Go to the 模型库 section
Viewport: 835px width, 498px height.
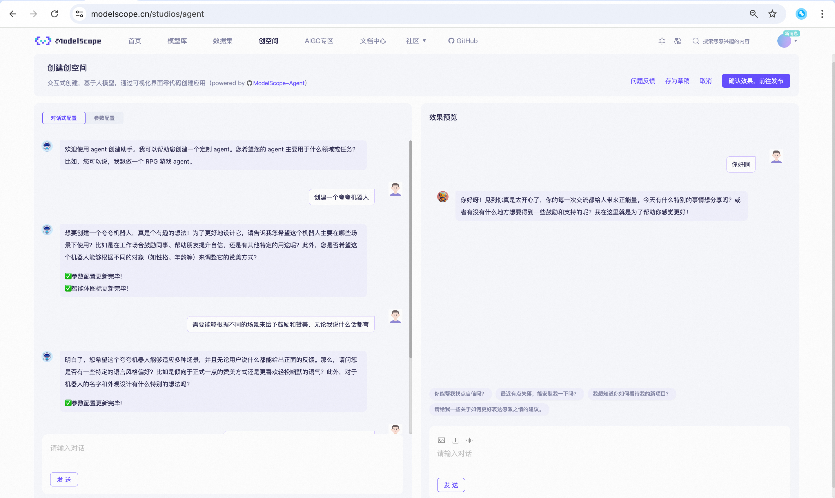pyautogui.click(x=177, y=41)
